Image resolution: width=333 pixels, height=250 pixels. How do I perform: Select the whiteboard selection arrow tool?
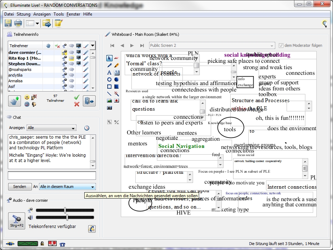[109, 58]
